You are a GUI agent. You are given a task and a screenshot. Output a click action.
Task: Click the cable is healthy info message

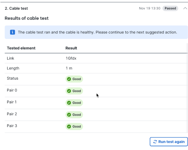[98, 32]
